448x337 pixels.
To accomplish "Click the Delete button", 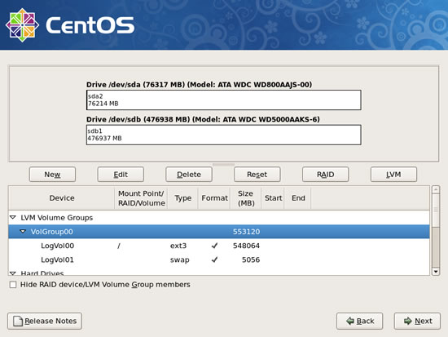I will [189, 175].
